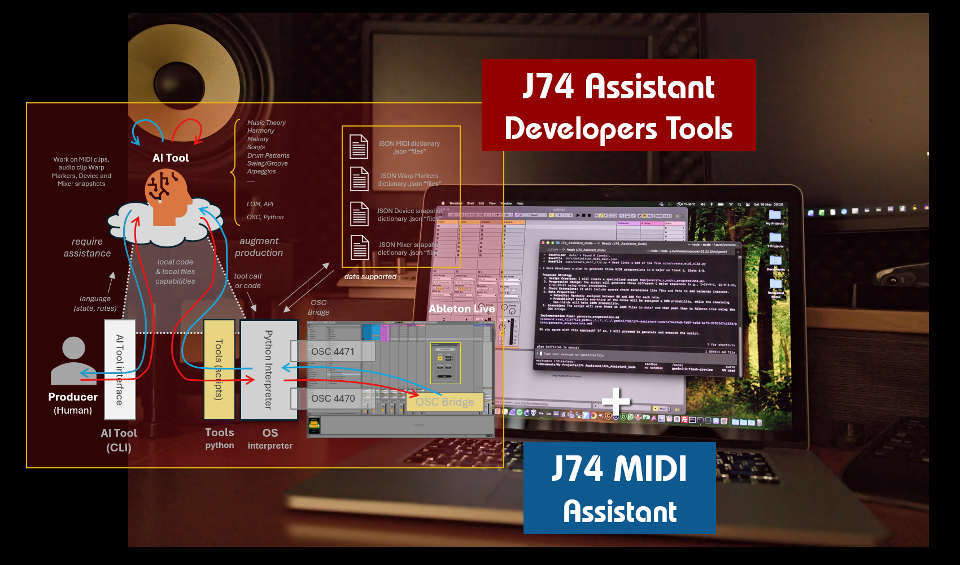960x565 pixels.
Task: Open Spotify from the Dock
Action: [x=519, y=412]
